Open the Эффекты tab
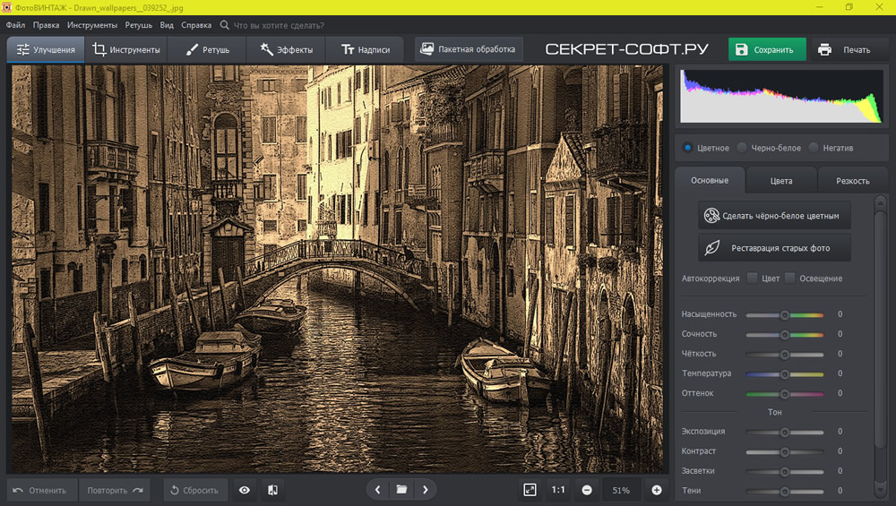896x506 pixels. point(287,49)
